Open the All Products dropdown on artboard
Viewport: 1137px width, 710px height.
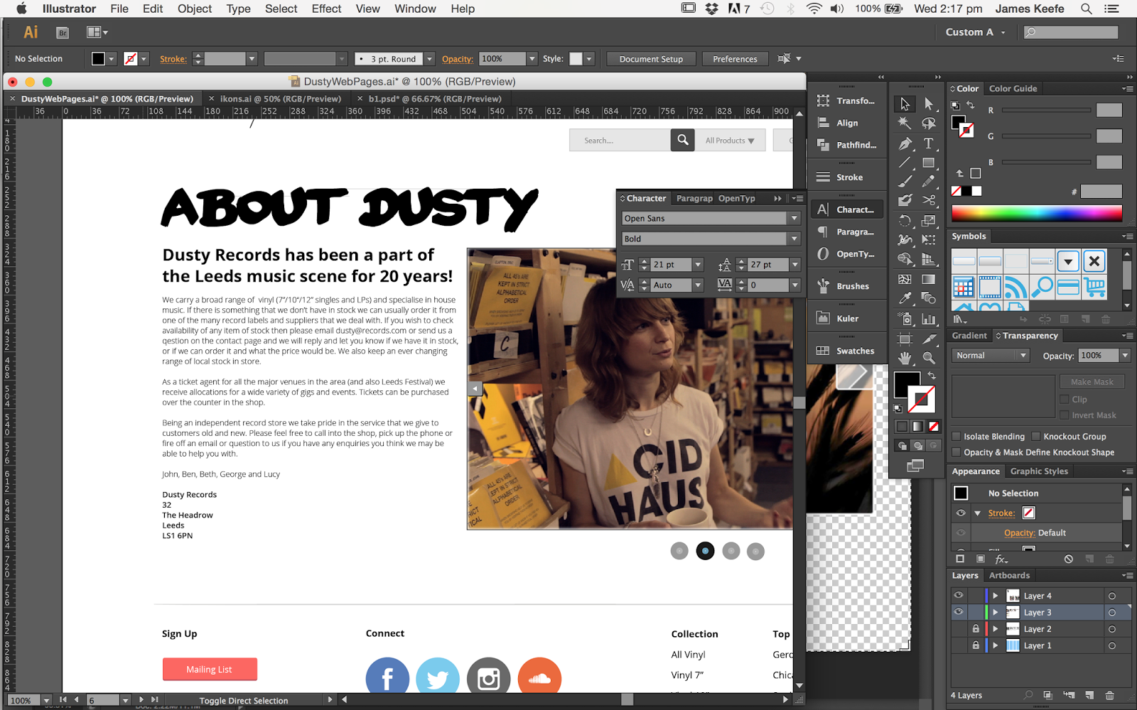[x=730, y=141]
